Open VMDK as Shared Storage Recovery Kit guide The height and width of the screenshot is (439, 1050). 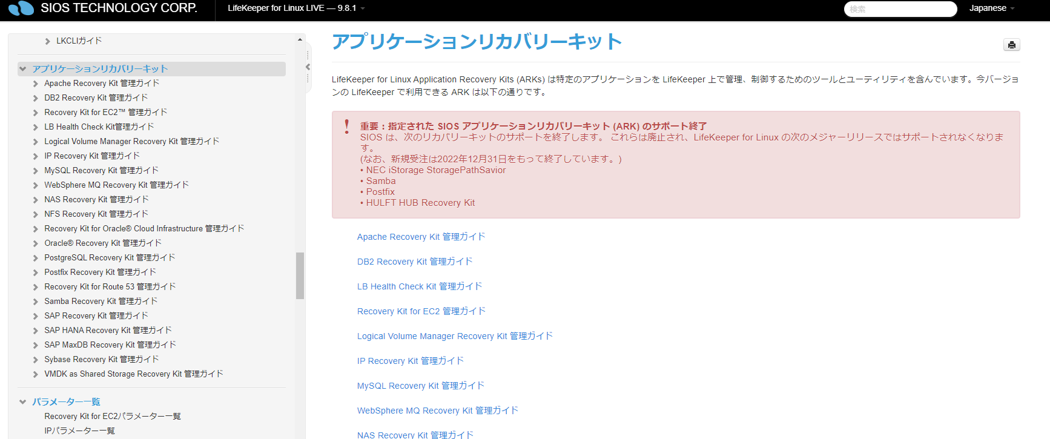click(x=134, y=374)
